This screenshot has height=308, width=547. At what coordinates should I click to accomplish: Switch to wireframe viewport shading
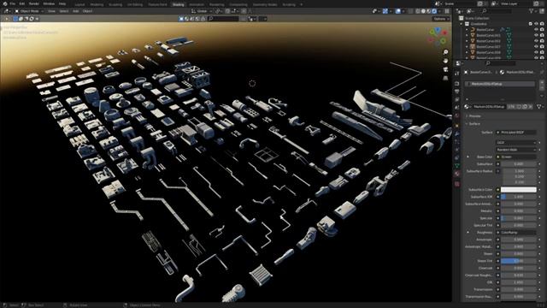tap(418, 11)
